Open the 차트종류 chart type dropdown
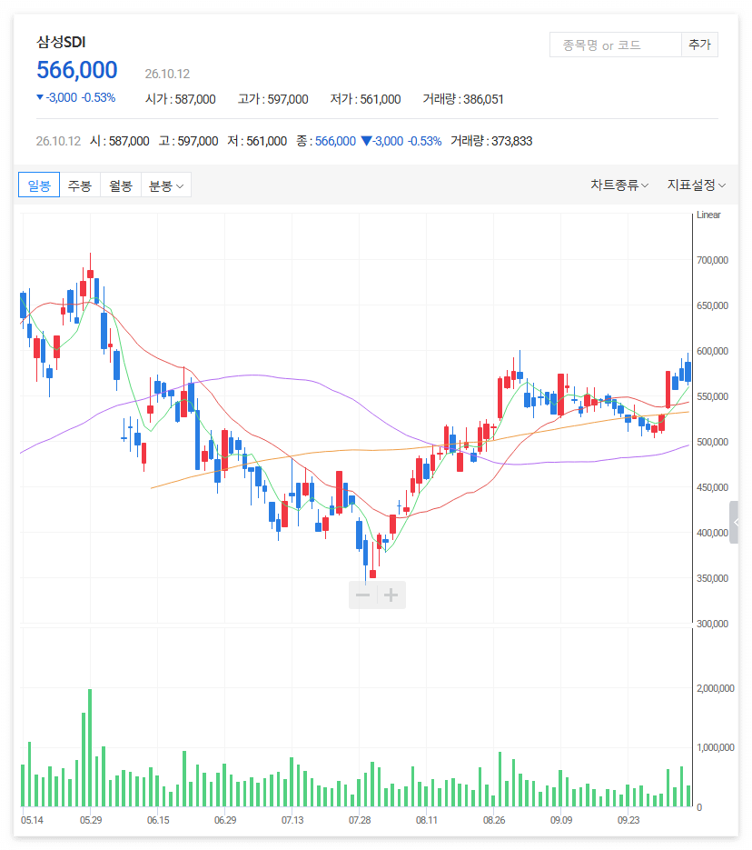 pyautogui.click(x=619, y=185)
